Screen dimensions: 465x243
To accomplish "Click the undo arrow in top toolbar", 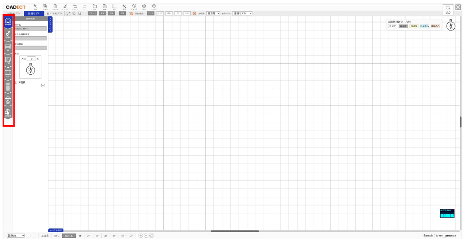I will tap(75, 6).
